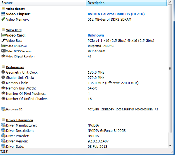Viewport: 175px width, 155px height.
Task: Select the NVIDIA GeForce 8400GS driver description
Action: click(106, 131)
